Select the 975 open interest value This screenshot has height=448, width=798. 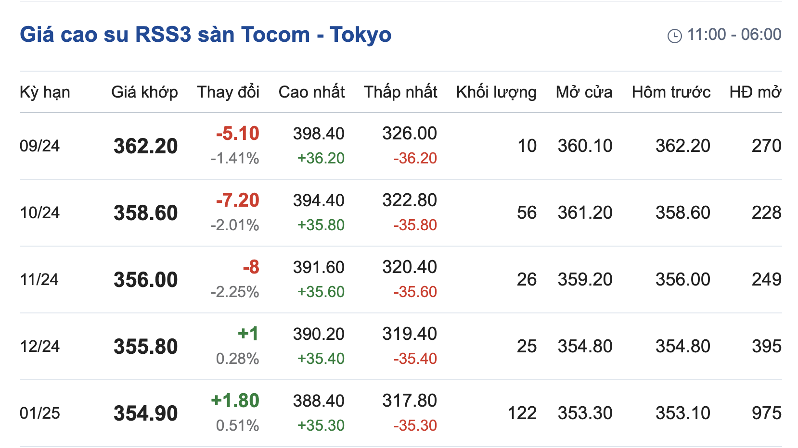(x=766, y=413)
